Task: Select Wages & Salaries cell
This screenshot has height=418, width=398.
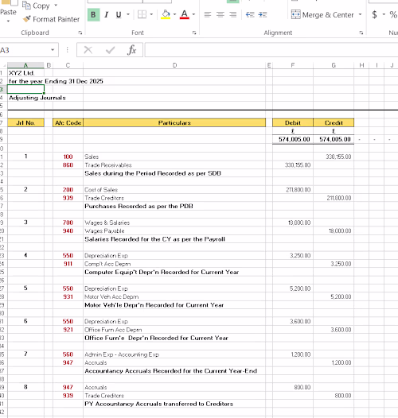Action: [x=174, y=223]
